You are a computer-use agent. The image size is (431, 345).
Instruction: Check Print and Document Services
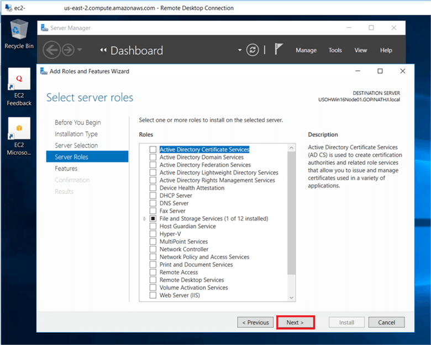153,265
